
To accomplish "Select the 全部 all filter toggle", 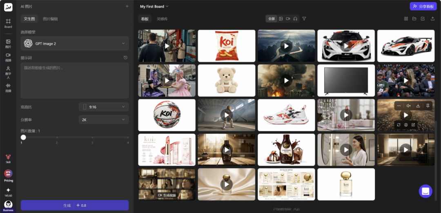I will coord(272,18).
